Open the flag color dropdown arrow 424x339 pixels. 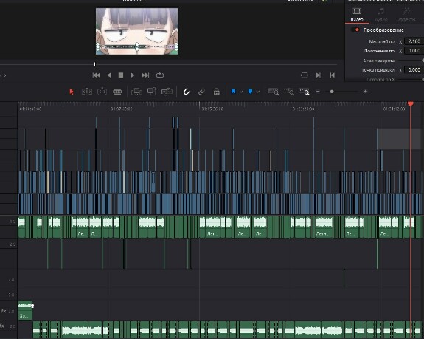[x=241, y=92]
